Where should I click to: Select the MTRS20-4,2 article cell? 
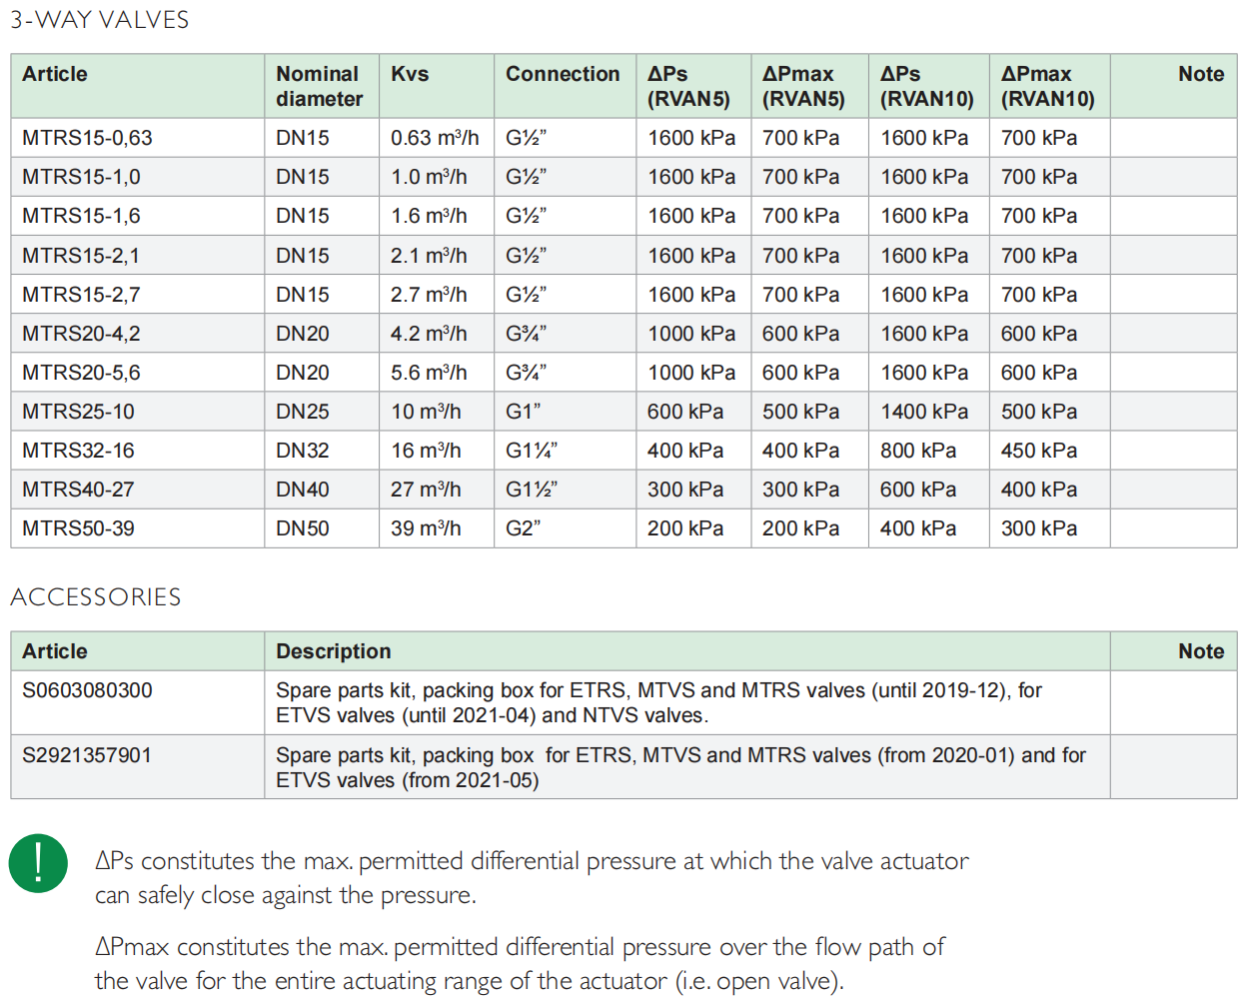pyautogui.click(x=81, y=334)
